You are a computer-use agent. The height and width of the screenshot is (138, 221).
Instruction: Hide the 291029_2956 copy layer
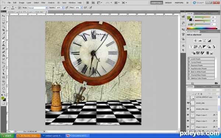click(x=188, y=109)
